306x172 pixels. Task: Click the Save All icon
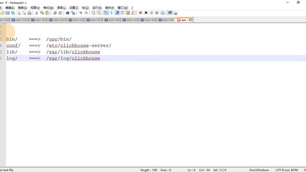[x=13, y=13]
